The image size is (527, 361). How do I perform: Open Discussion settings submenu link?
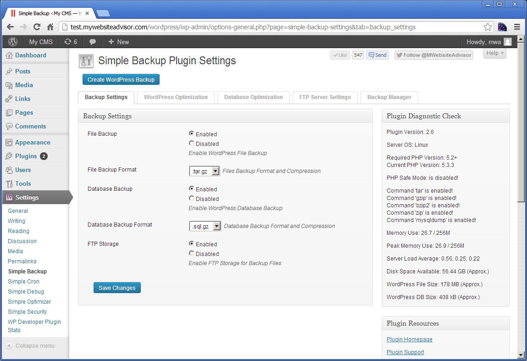(22, 241)
